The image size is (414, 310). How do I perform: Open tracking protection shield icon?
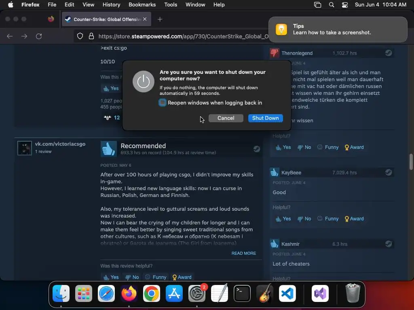pos(80,36)
